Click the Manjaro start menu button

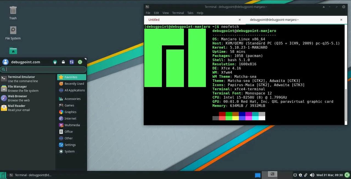coord(3,175)
